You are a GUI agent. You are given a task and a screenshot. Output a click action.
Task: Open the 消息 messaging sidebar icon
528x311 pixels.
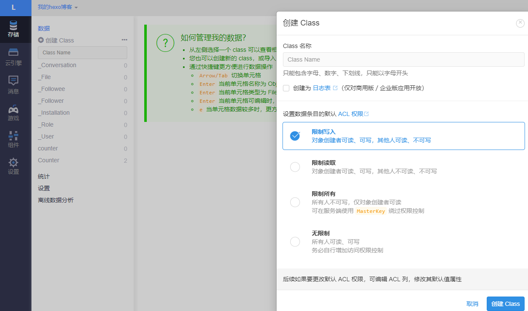[13, 80]
